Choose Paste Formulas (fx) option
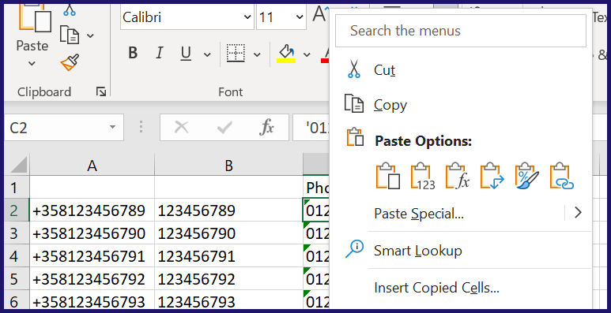This screenshot has width=611, height=313. [458, 177]
